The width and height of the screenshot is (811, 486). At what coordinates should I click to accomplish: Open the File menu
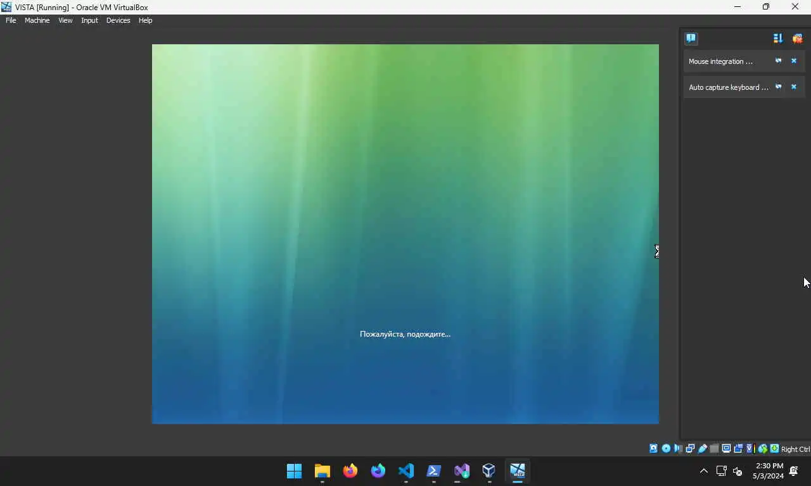11,20
